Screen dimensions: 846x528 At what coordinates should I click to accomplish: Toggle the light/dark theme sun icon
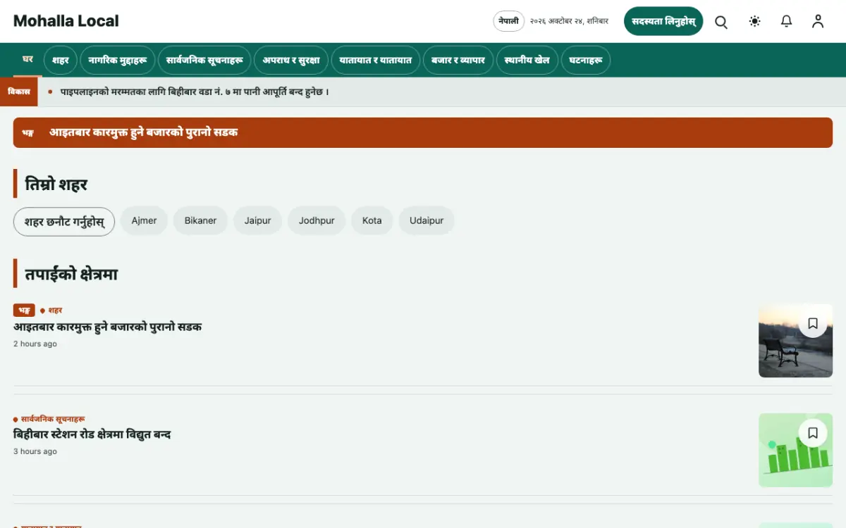(x=755, y=22)
